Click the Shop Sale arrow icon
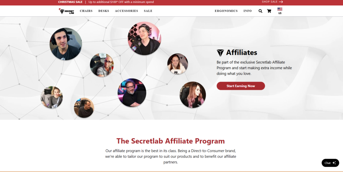The height and width of the screenshot is (172, 343). pyautogui.click(x=281, y=2)
